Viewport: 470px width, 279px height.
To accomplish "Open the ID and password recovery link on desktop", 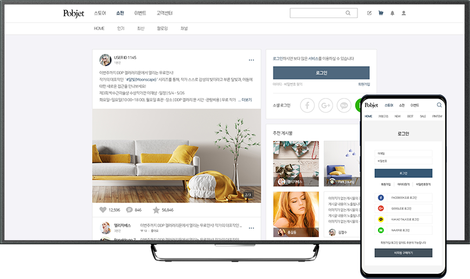I will pos(287,85).
